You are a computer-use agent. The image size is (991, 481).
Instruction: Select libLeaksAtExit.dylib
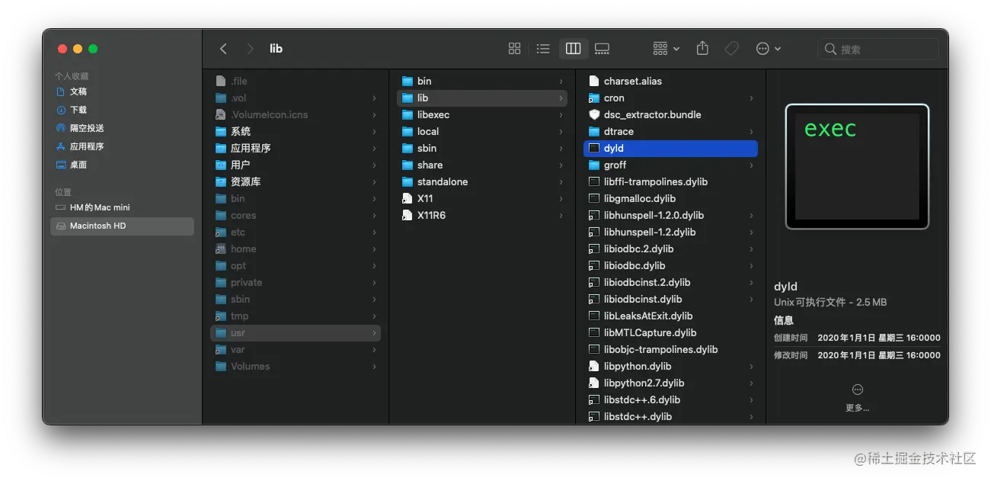[670, 316]
